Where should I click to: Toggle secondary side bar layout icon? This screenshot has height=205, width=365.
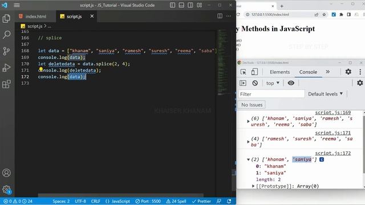190,5
